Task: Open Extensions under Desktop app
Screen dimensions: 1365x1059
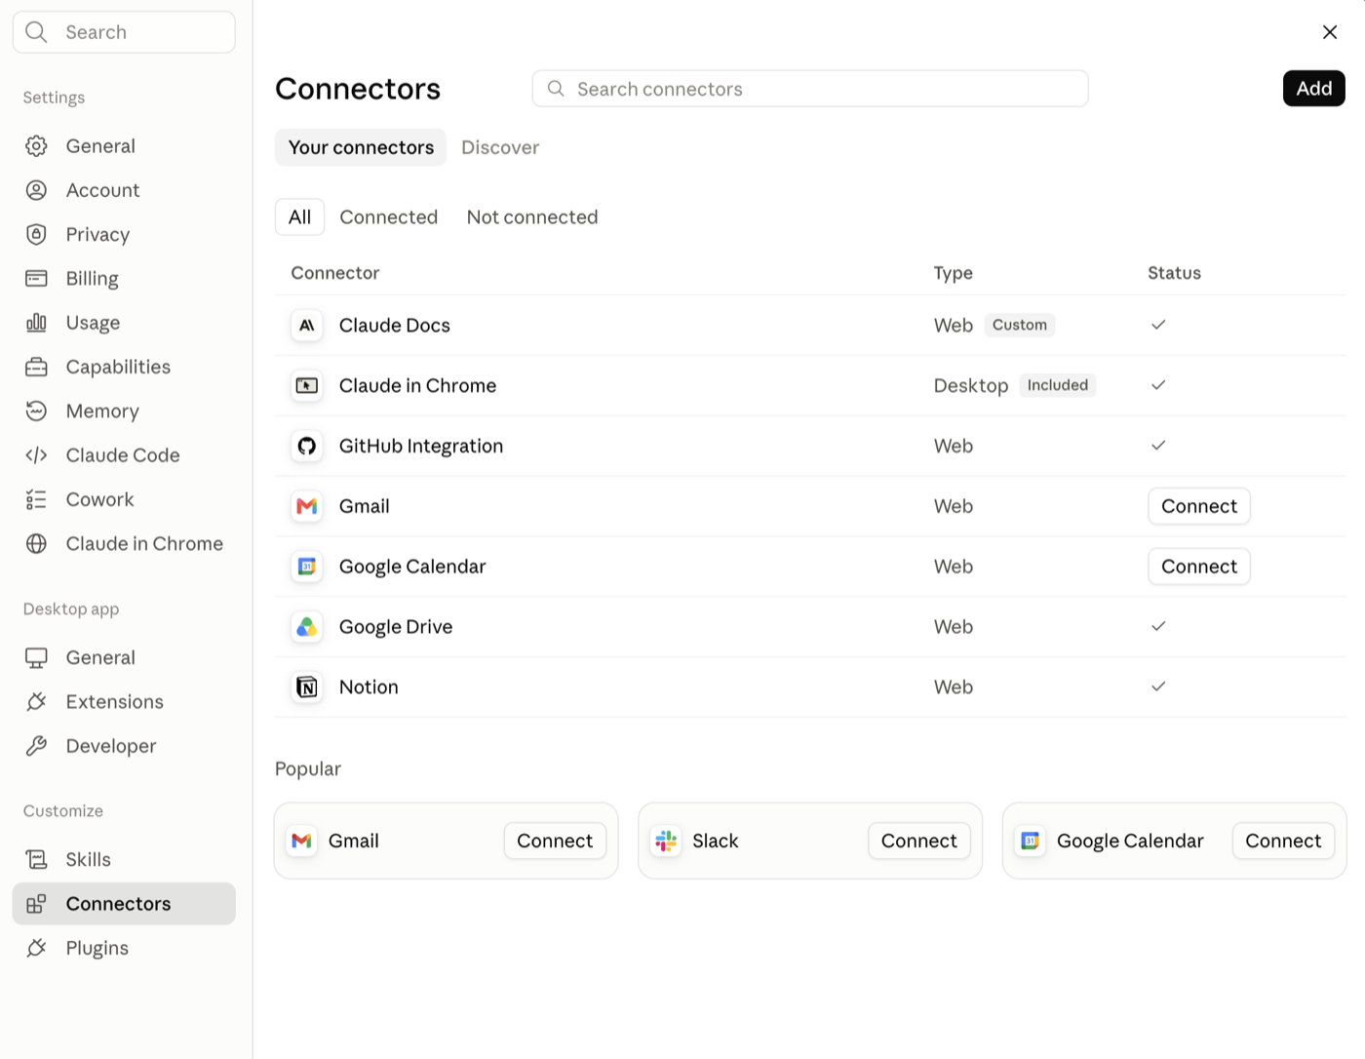Action: 124,702
